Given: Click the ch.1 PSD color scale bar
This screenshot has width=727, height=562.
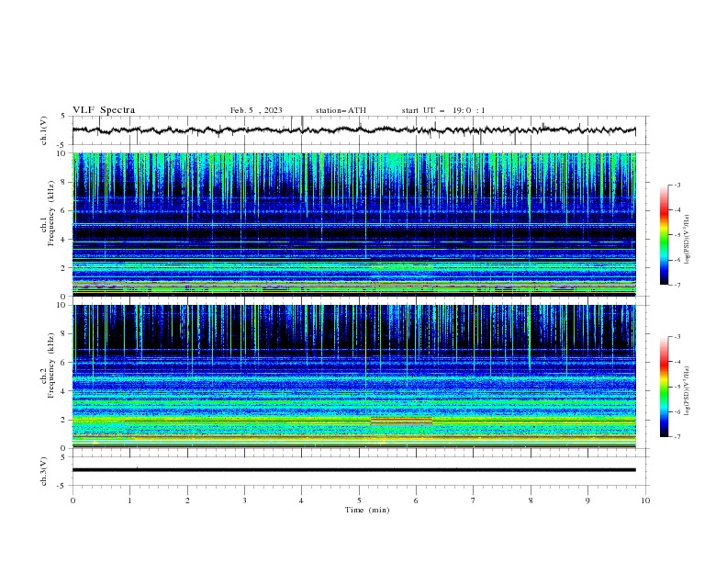Looking at the screenshot, I should click(664, 235).
